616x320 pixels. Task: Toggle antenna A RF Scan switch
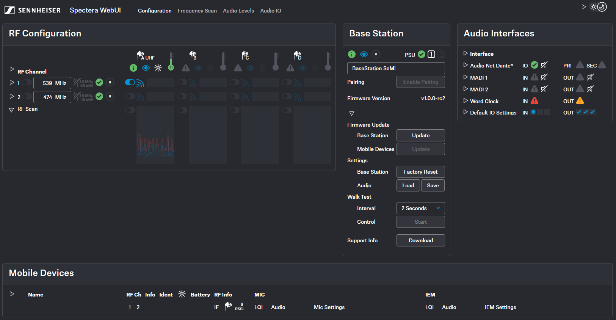[x=130, y=110]
